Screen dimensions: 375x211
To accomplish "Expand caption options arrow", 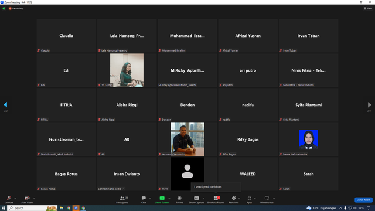I will 203,198.
